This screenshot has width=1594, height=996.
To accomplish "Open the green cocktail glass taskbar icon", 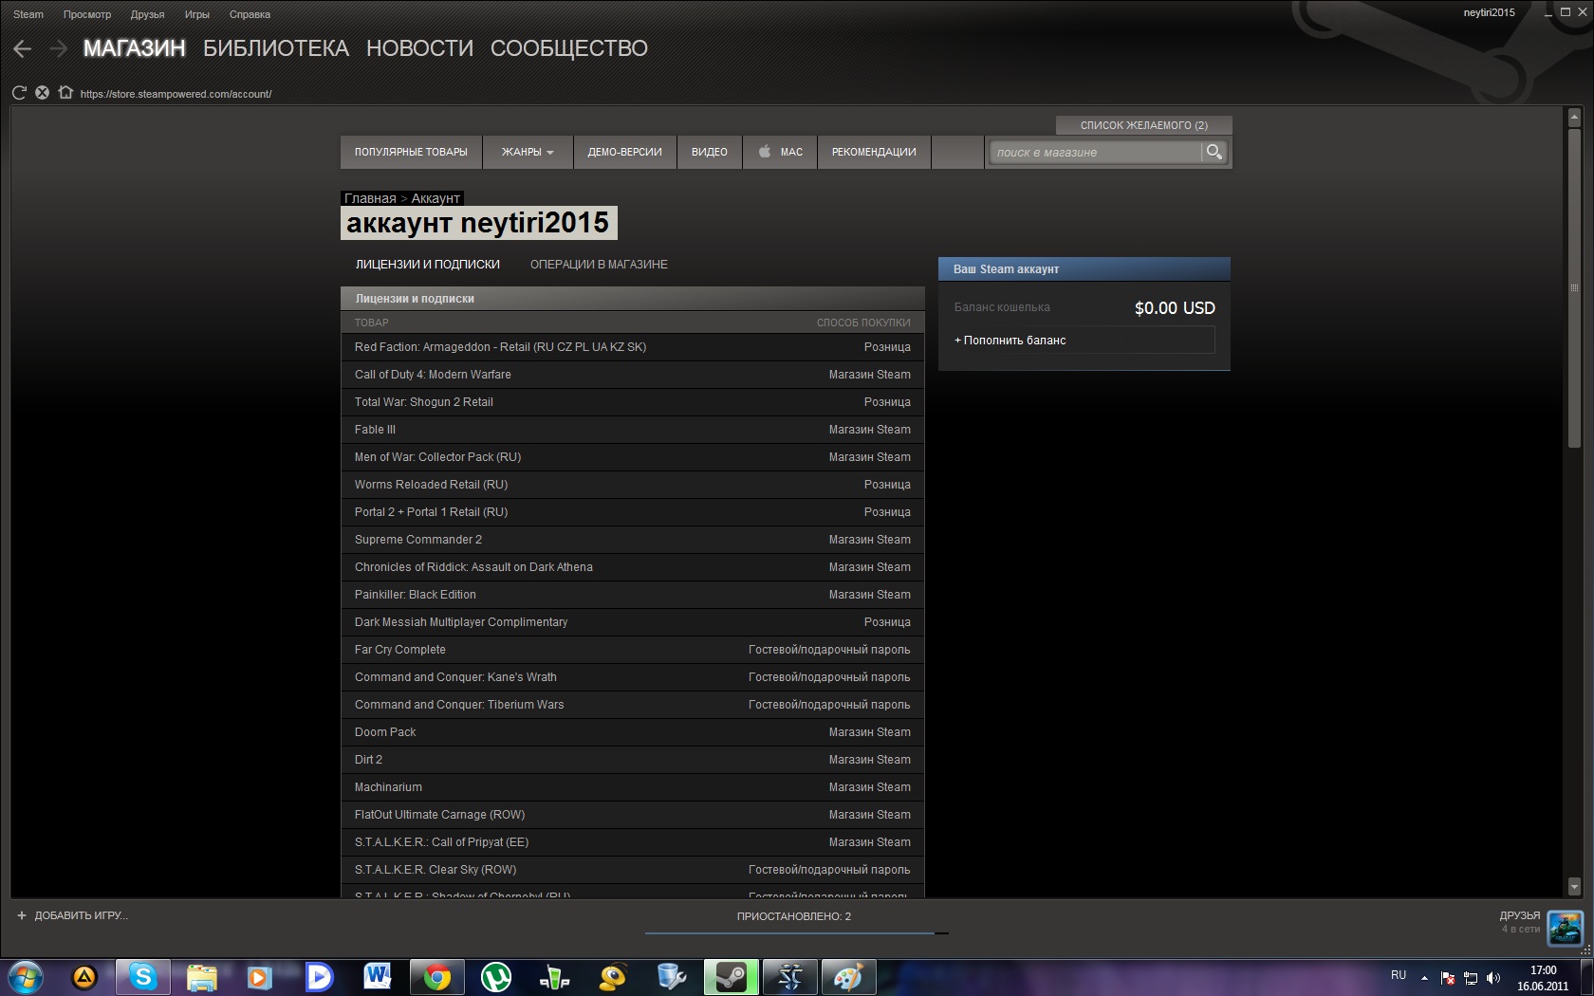I will click(554, 977).
